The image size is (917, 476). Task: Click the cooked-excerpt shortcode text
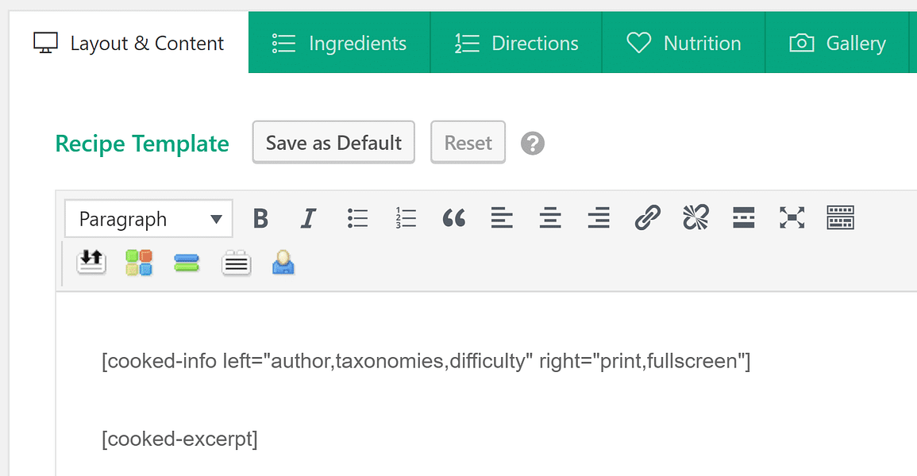coord(179,438)
